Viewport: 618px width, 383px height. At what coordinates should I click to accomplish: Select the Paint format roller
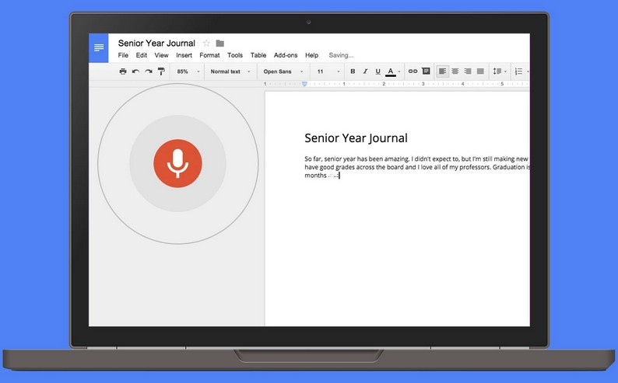161,71
